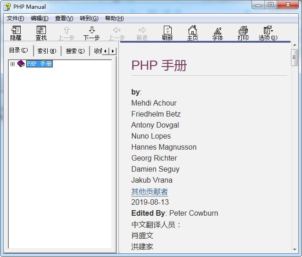Click the name Jakub Vrana
Viewport: 302px width, 257px height.
coord(152,180)
